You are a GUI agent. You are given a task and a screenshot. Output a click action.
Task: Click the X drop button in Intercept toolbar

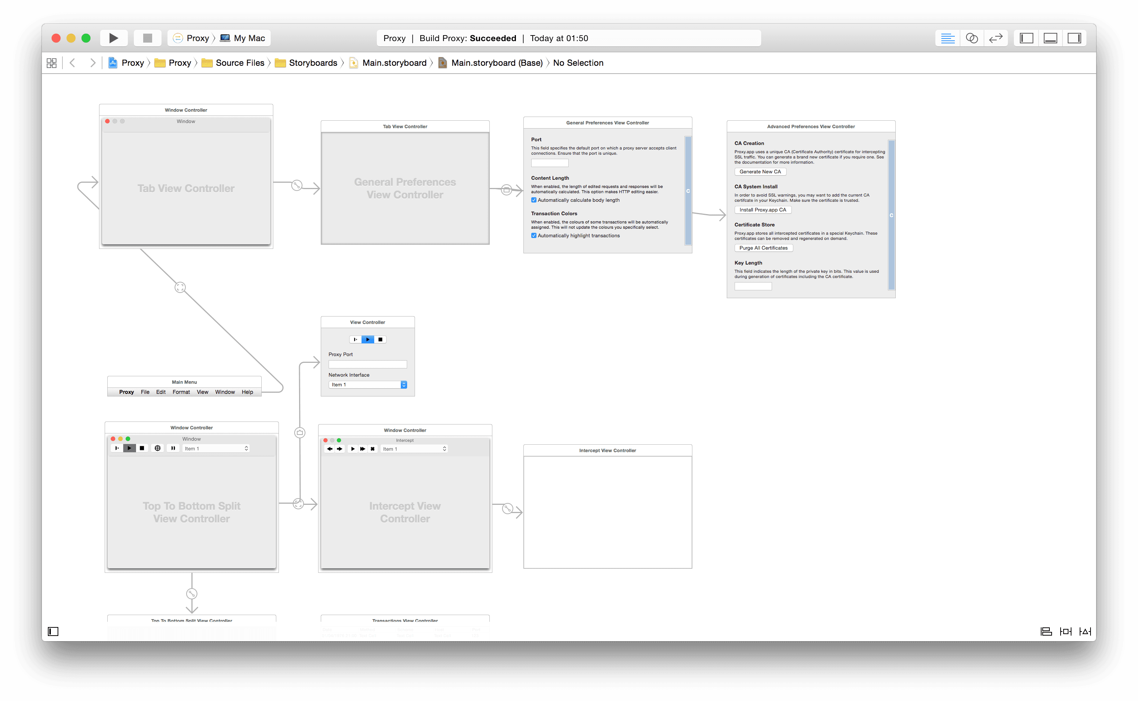tap(372, 449)
